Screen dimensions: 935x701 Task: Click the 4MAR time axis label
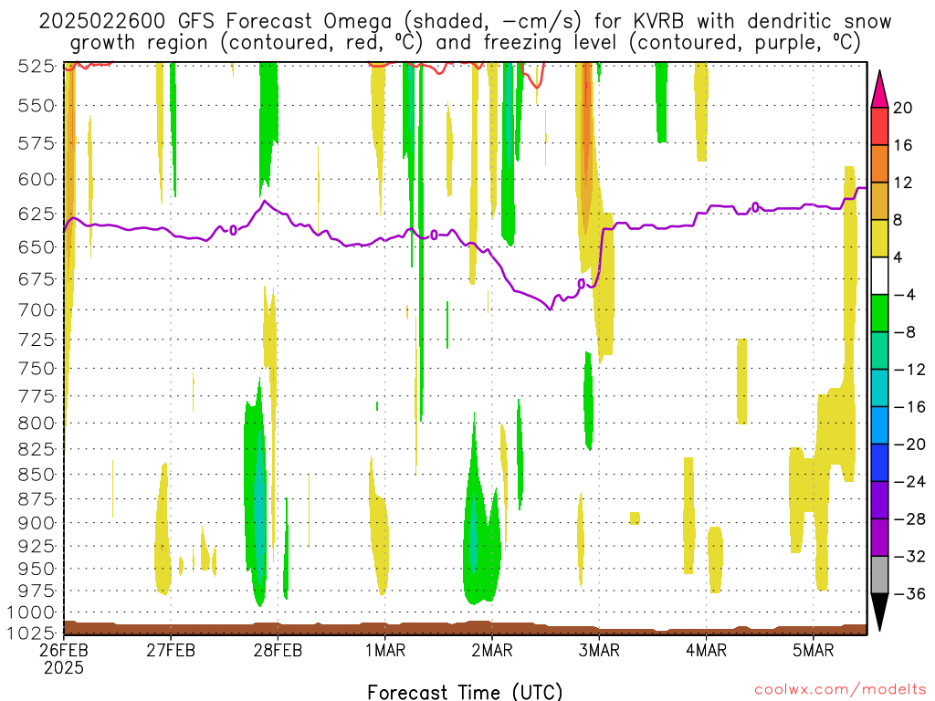click(x=706, y=650)
